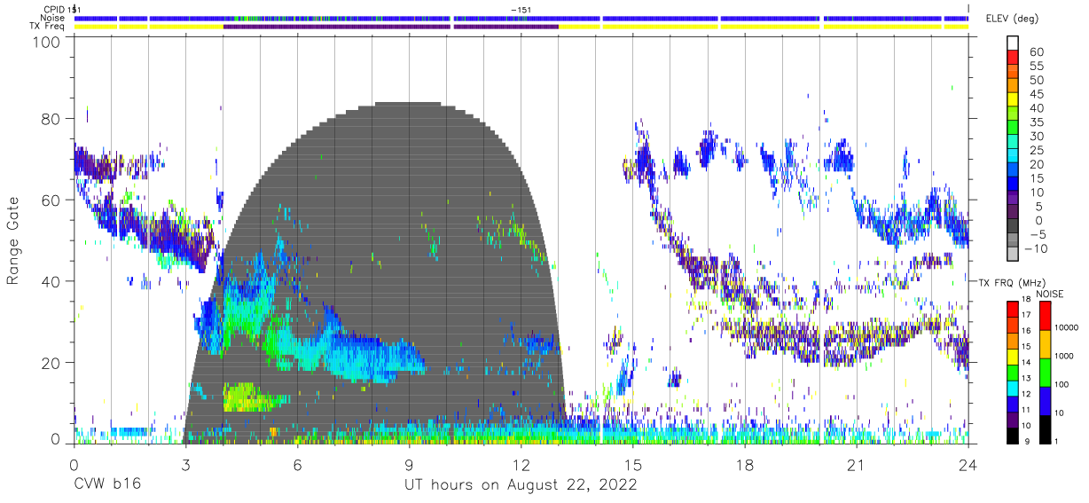Click the 'CPID' label at top left
This screenshot has width=1089, height=503.
[x=54, y=9]
